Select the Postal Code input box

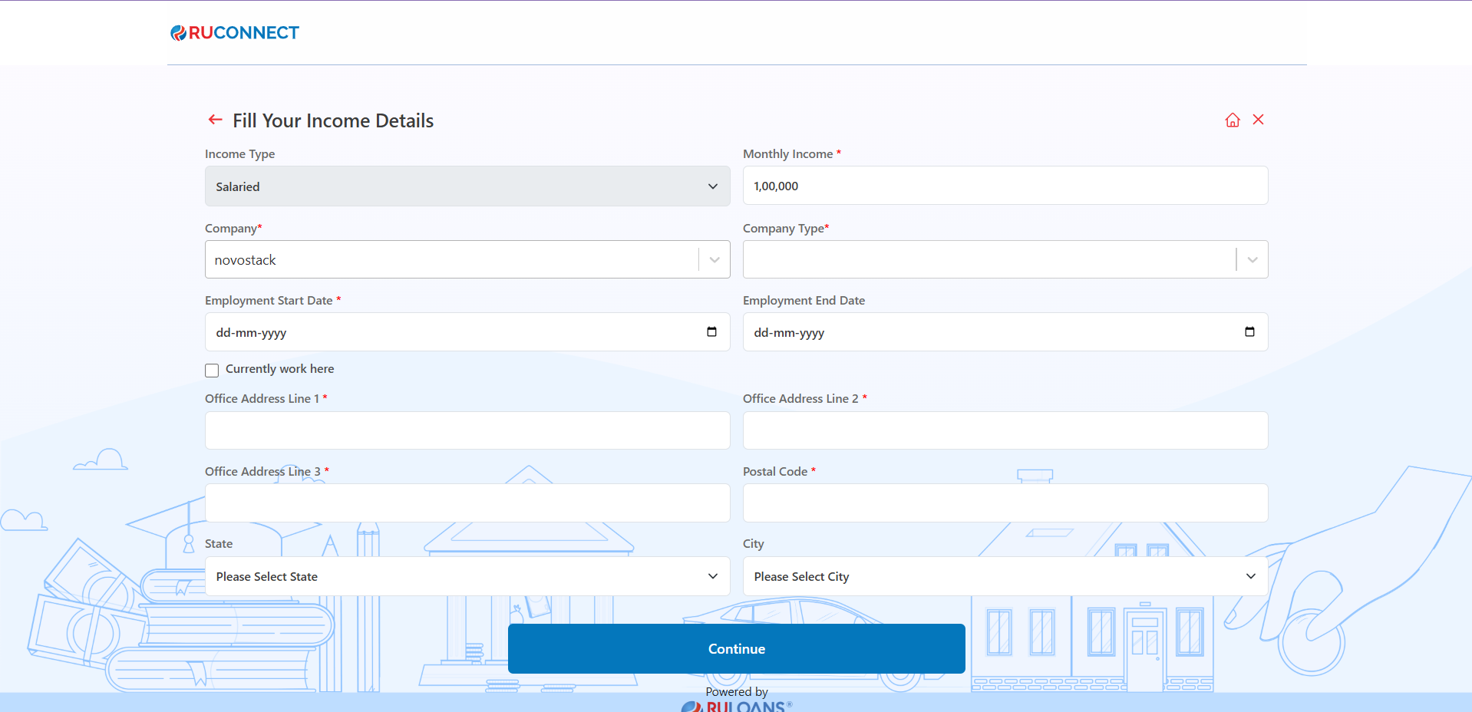click(x=1005, y=503)
